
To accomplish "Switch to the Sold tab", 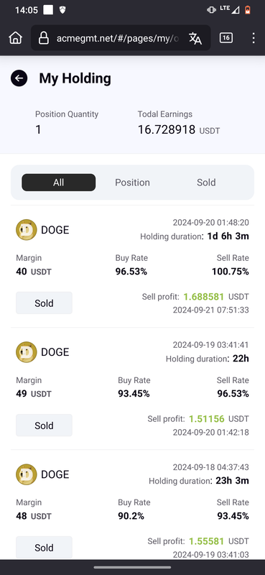I will click(206, 183).
